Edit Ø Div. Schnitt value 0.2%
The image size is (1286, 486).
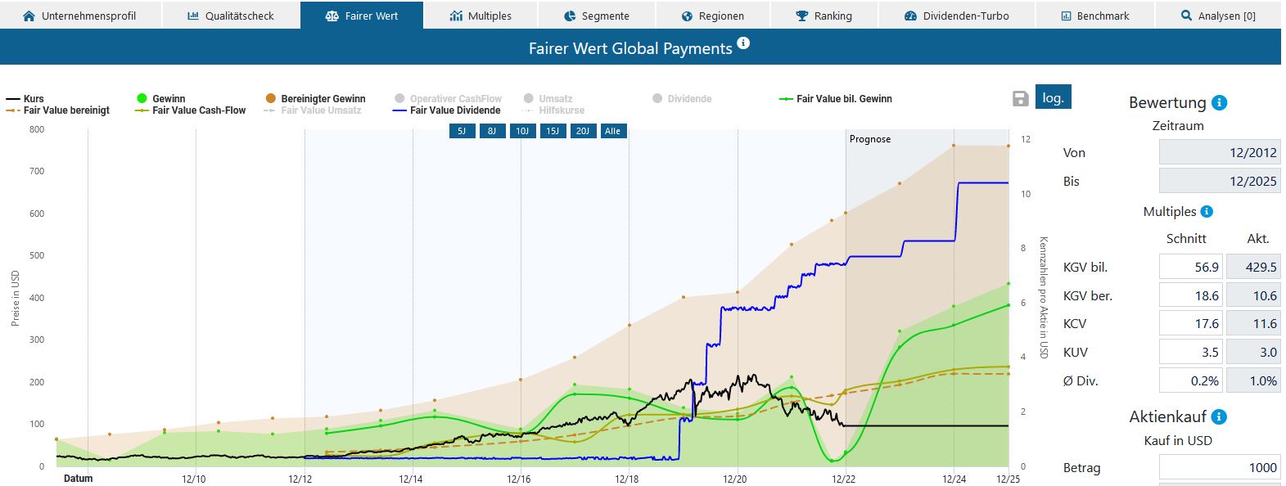coord(1191,380)
